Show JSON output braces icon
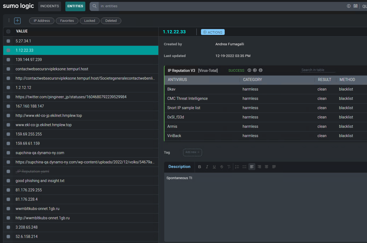 click(261, 70)
